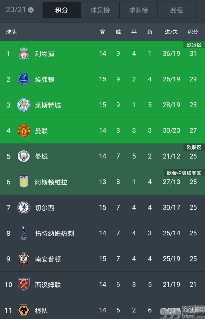The image size is (205, 319).
Task: Click the Manchester United crest
Action: point(24,130)
